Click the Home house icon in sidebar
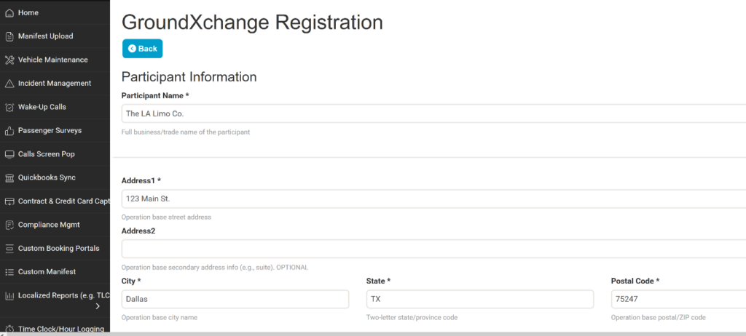The width and height of the screenshot is (746, 336). [x=9, y=13]
